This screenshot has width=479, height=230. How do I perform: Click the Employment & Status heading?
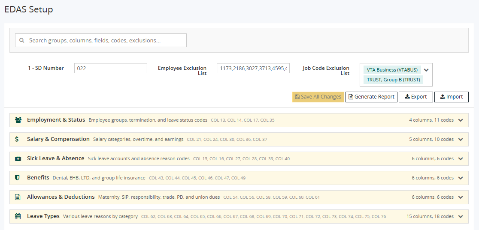[56, 120]
